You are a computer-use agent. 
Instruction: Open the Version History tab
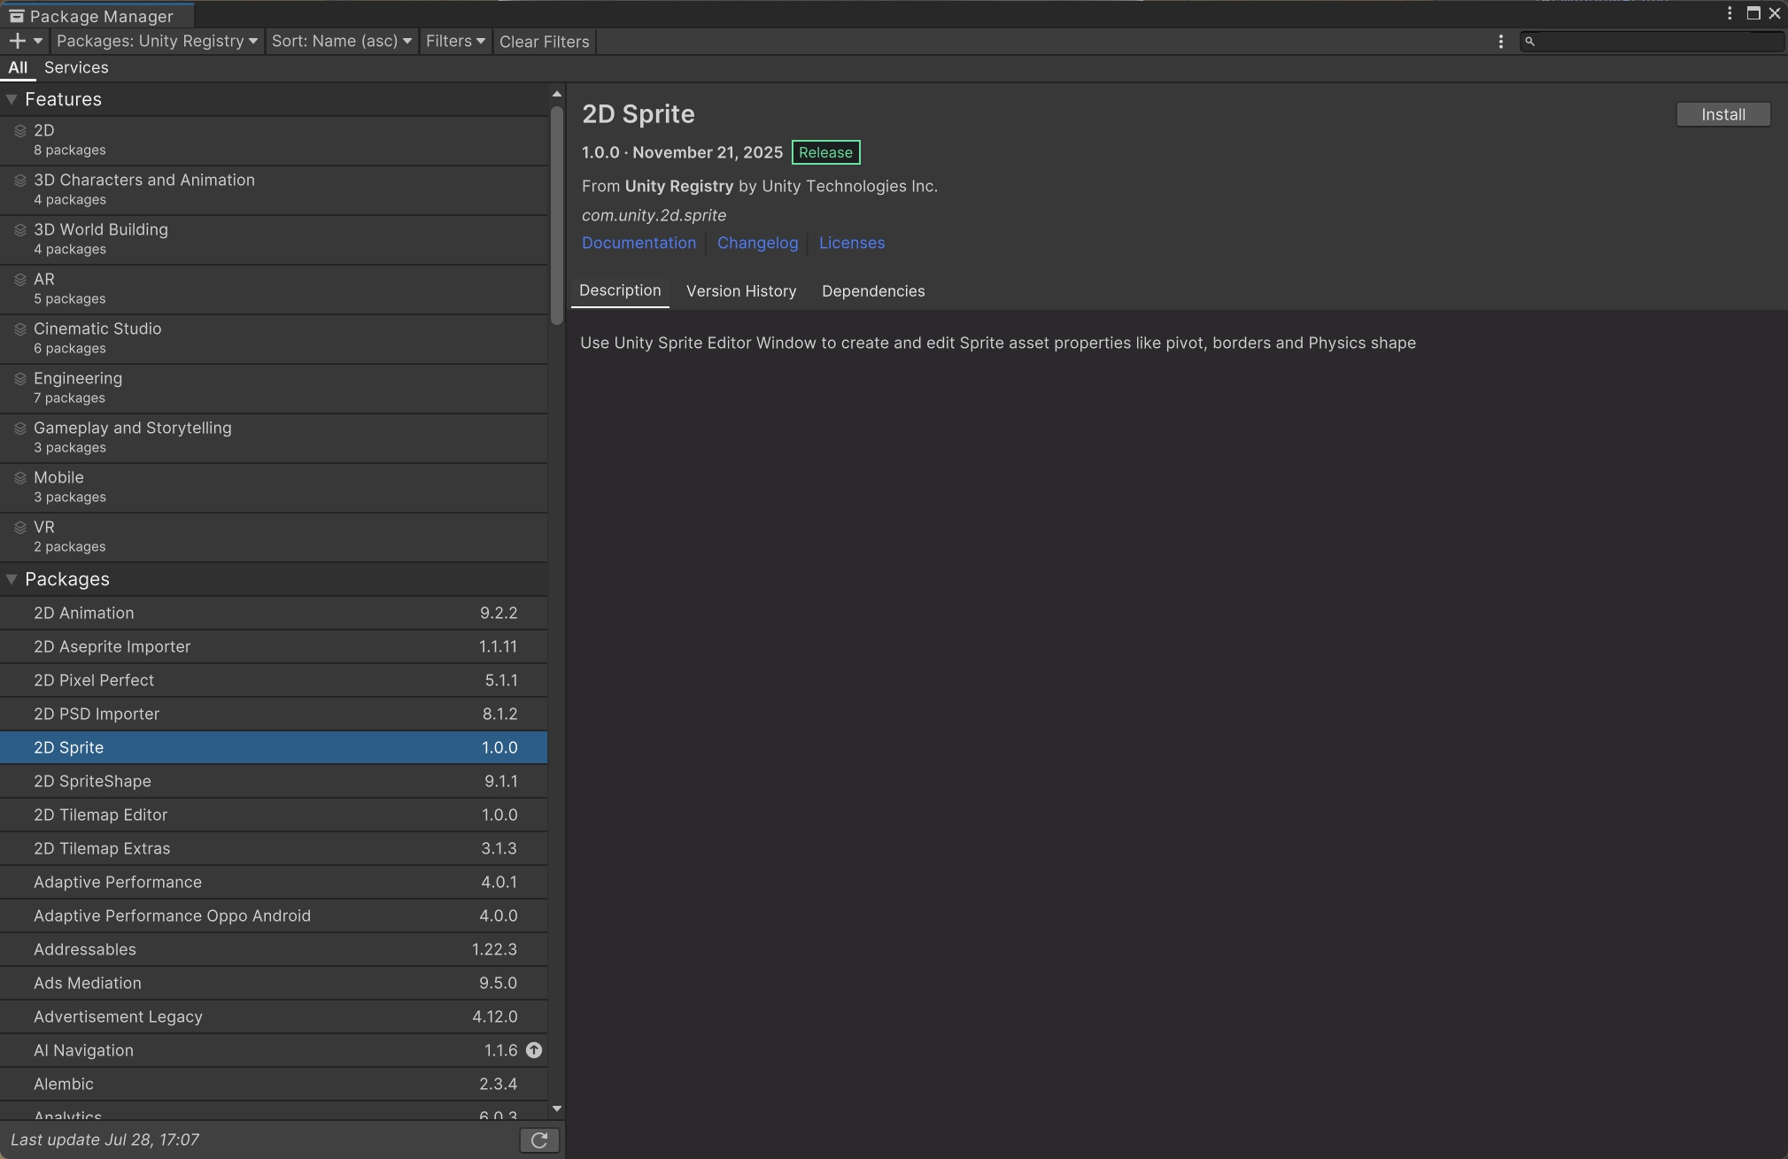click(741, 291)
